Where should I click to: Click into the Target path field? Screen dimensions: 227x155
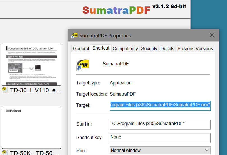pos(160,105)
